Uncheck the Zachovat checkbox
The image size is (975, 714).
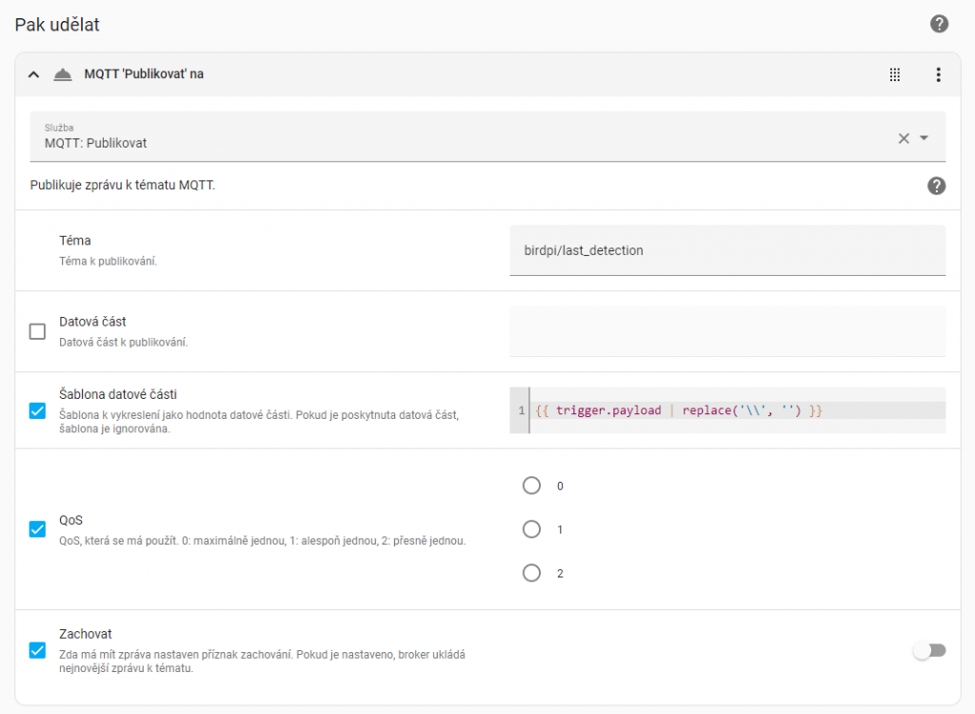tap(37, 650)
